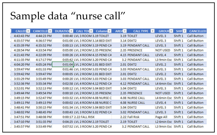Select the LVL 3 ROOM 3.19 TOILET cell
Viewport: 217px width, 135px height.
(x=93, y=36)
